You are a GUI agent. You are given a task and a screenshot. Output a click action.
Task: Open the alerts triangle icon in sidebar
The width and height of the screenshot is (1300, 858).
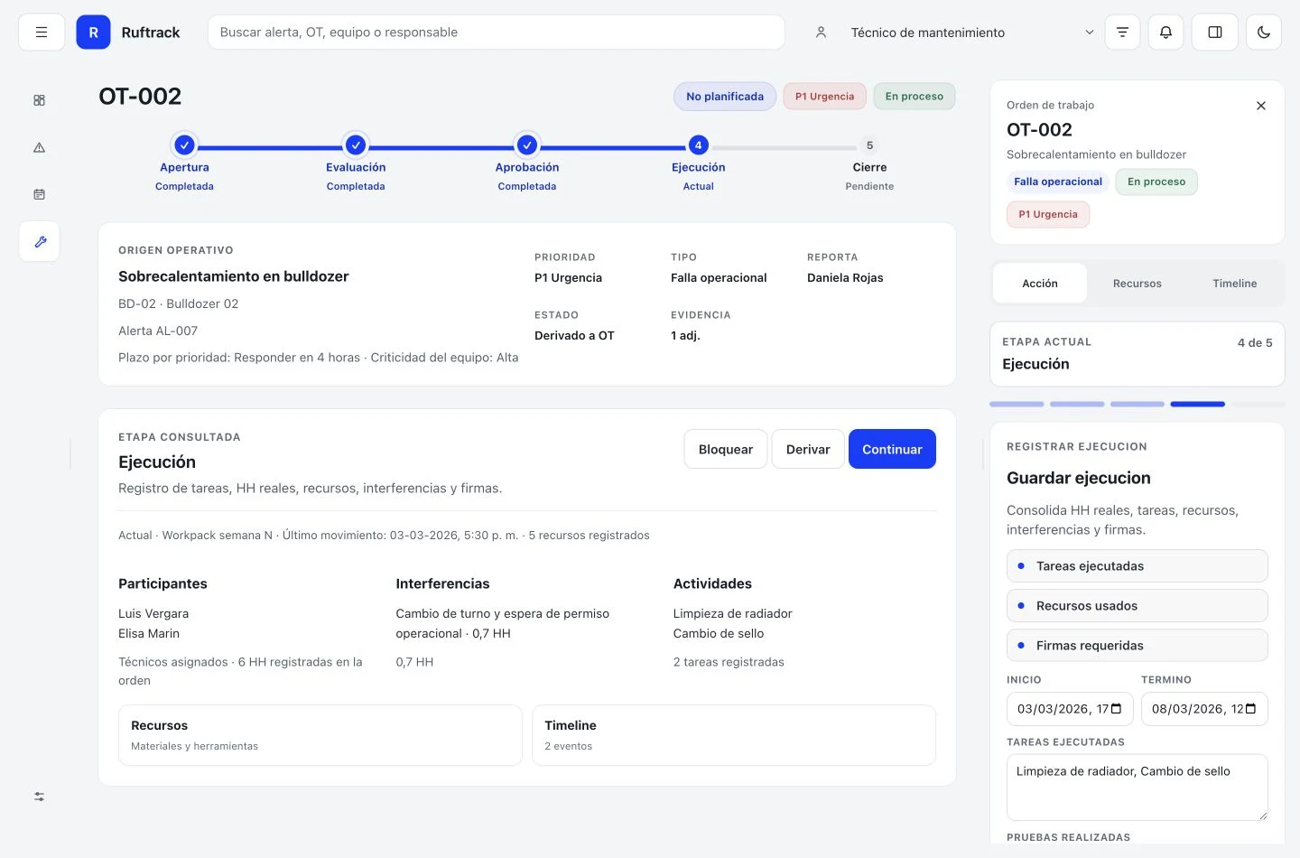(x=40, y=147)
